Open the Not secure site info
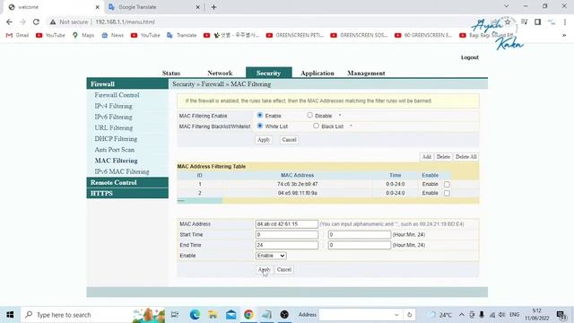Viewport: 574px width, 323px height. [x=69, y=22]
